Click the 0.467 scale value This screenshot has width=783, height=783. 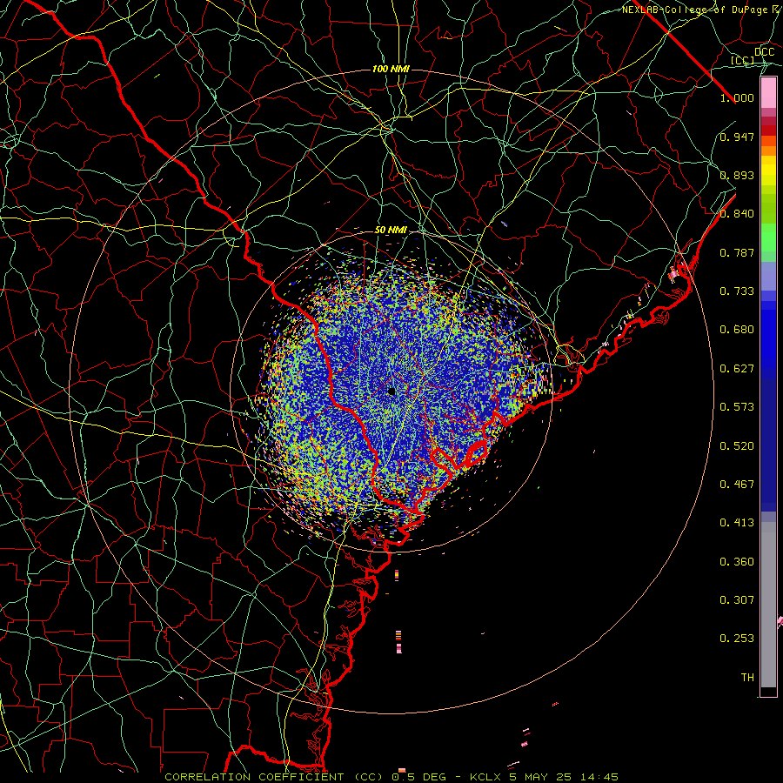click(x=737, y=485)
